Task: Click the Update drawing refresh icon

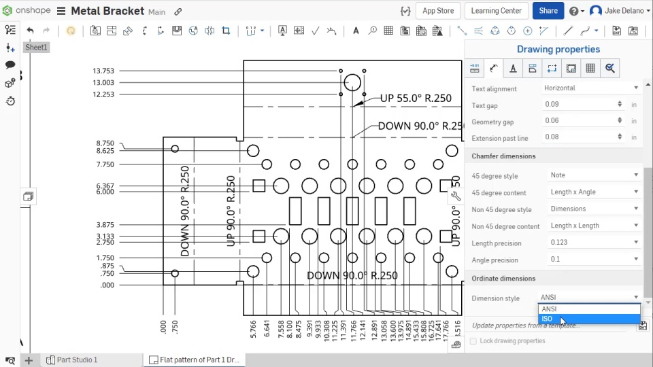Action: [x=71, y=31]
